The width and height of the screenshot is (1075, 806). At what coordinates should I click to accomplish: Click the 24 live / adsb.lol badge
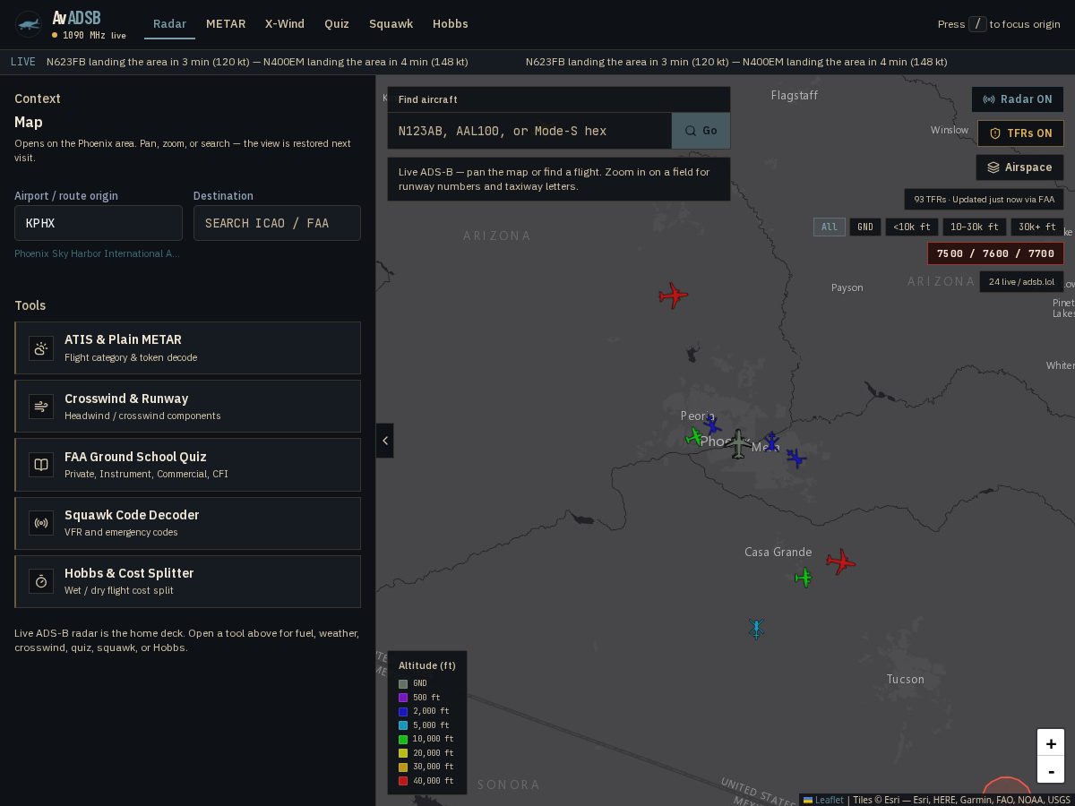1021,282
